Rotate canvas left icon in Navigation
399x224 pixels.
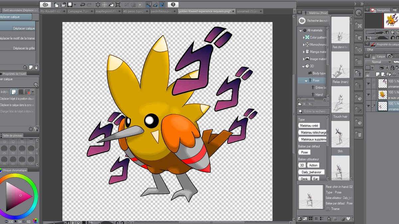(x=393, y=38)
